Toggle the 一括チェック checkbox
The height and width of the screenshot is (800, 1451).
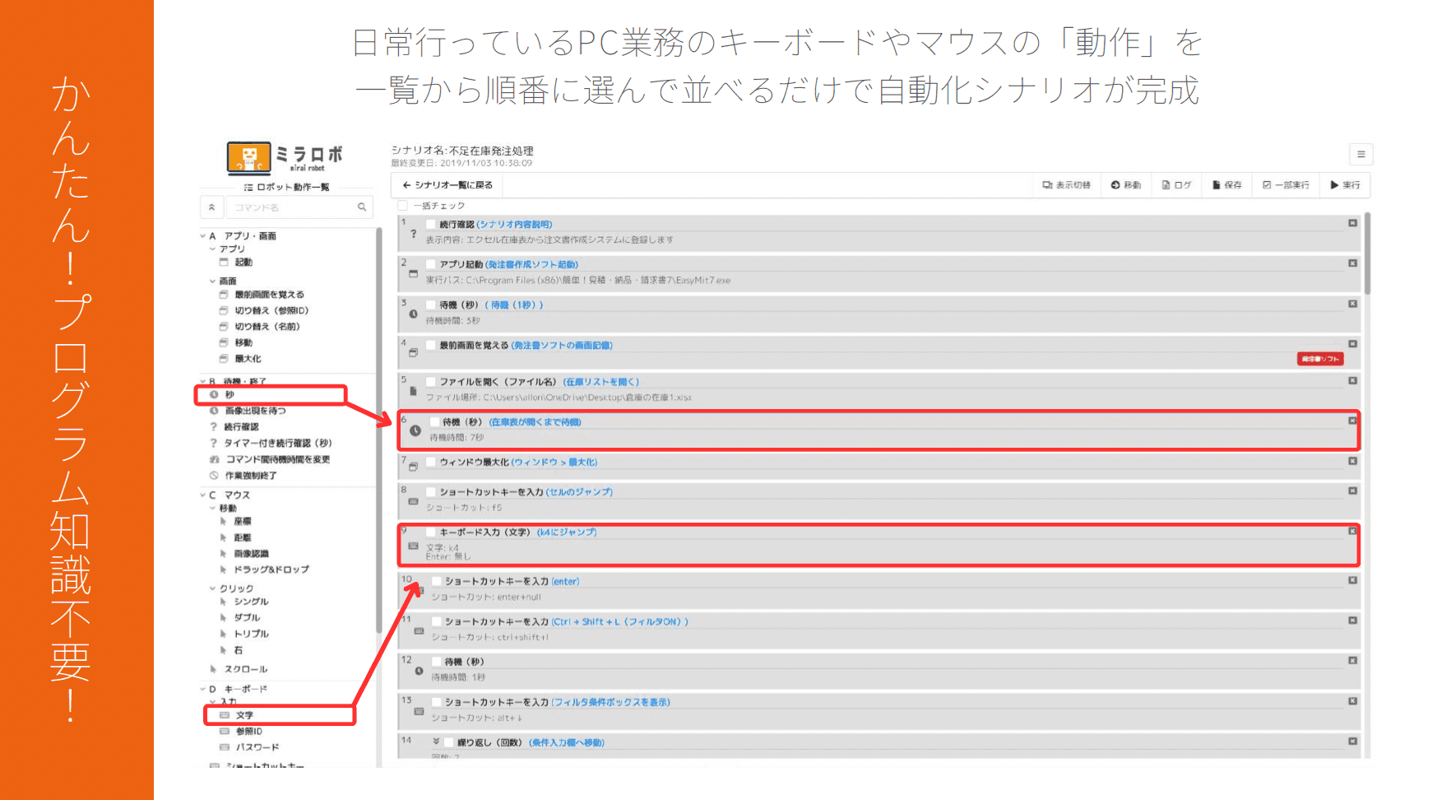pyautogui.click(x=403, y=206)
